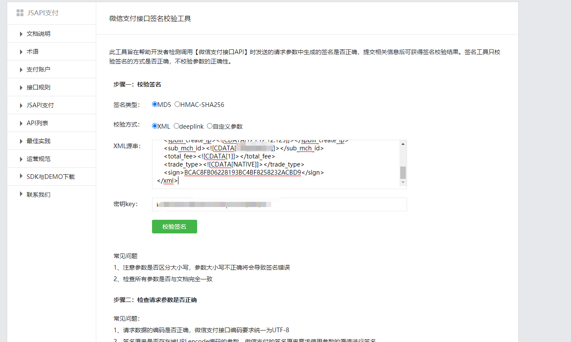Click the sub_mch_id line in XML
The width and height of the screenshot is (571, 342).
(244, 148)
